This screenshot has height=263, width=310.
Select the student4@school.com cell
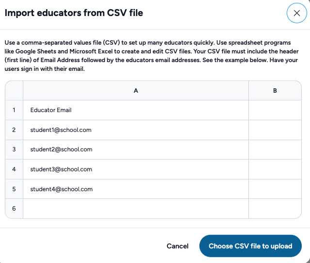pyautogui.click(x=136, y=189)
